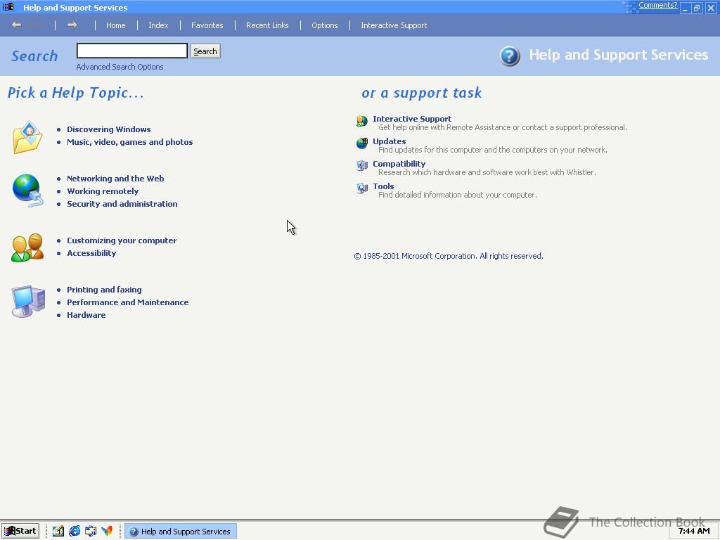This screenshot has width=720, height=540.
Task: Launch Internet Explorer from quick launch
Action: pos(75,531)
